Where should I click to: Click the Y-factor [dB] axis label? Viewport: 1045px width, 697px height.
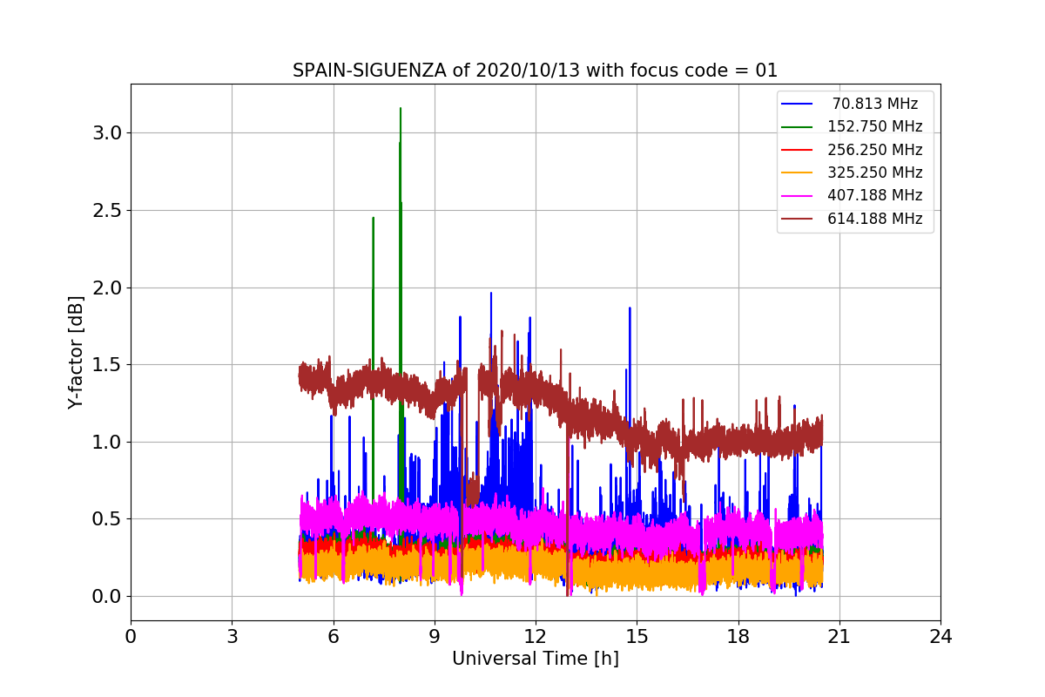pyautogui.click(x=77, y=353)
